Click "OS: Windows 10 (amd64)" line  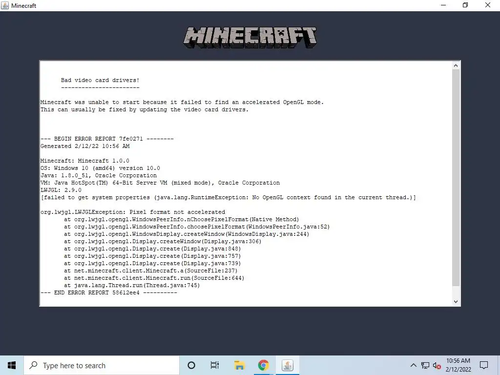point(100,168)
